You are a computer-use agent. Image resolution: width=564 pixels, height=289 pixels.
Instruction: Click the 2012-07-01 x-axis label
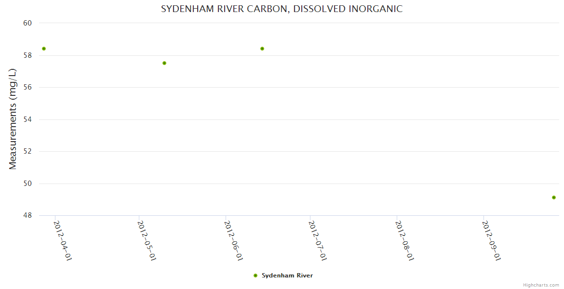click(x=318, y=241)
